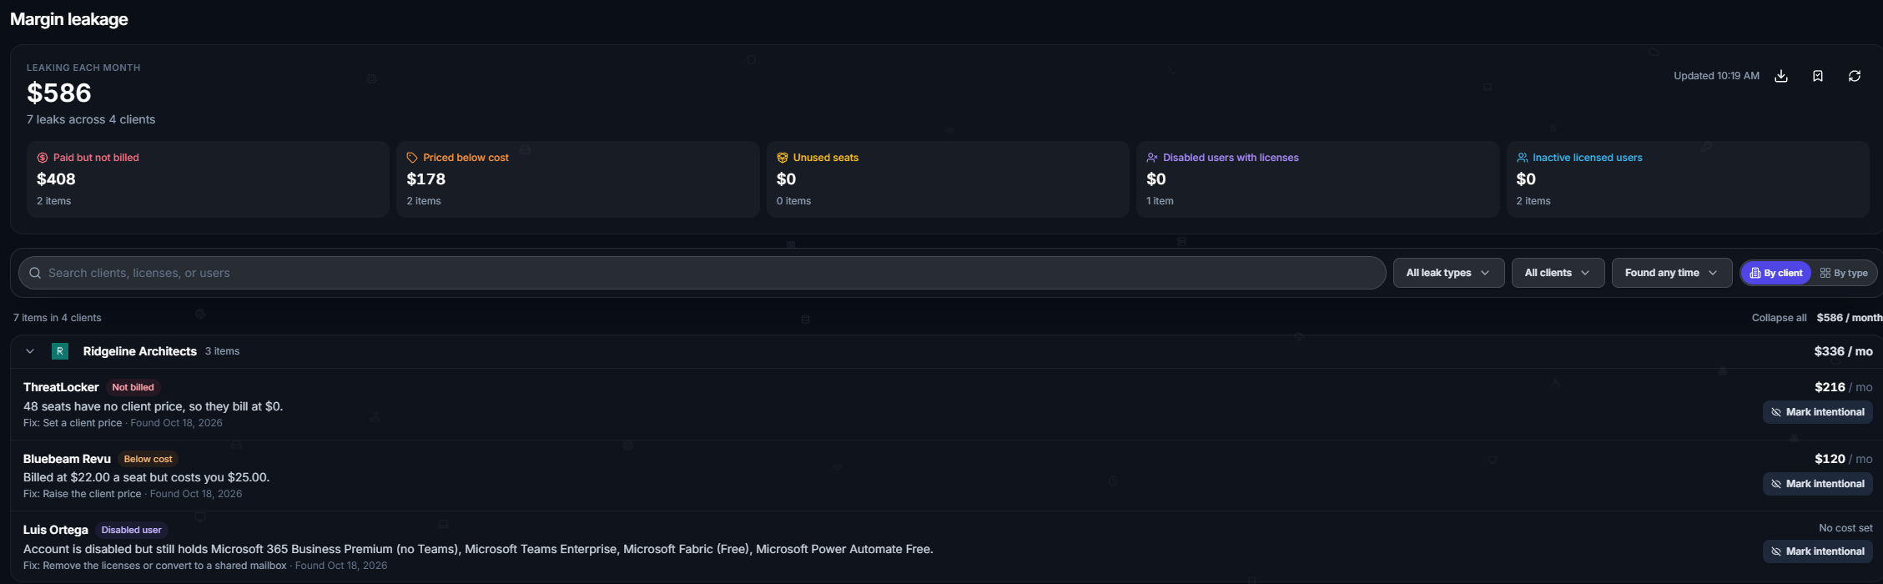Switch to By client view
This screenshot has width=1883, height=584.
coord(1776,273)
